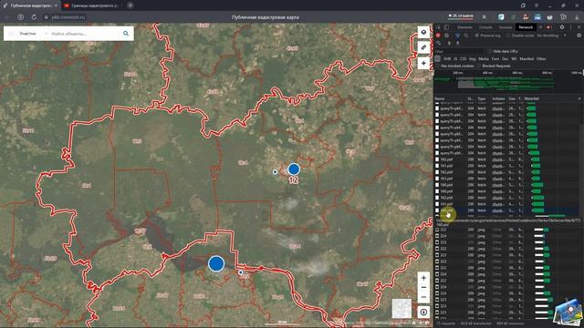Screen dimensions: 584x328
Task: Click the Найти объекты search field
Action: pos(85,34)
